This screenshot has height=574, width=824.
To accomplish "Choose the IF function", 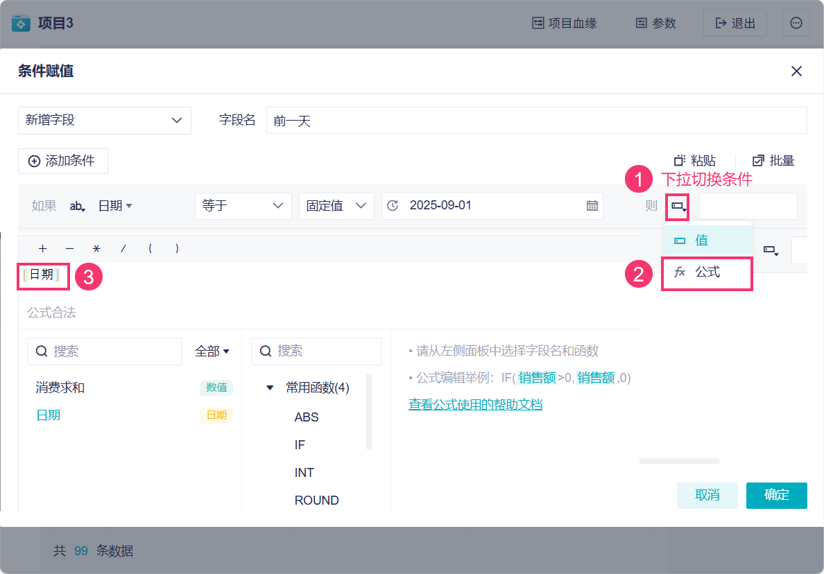I will [300, 445].
